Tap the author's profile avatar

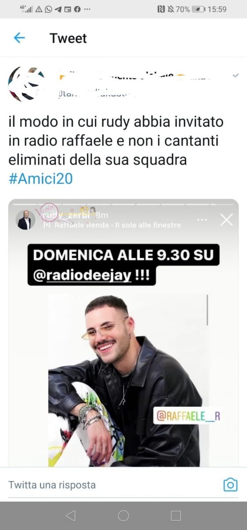26,84
